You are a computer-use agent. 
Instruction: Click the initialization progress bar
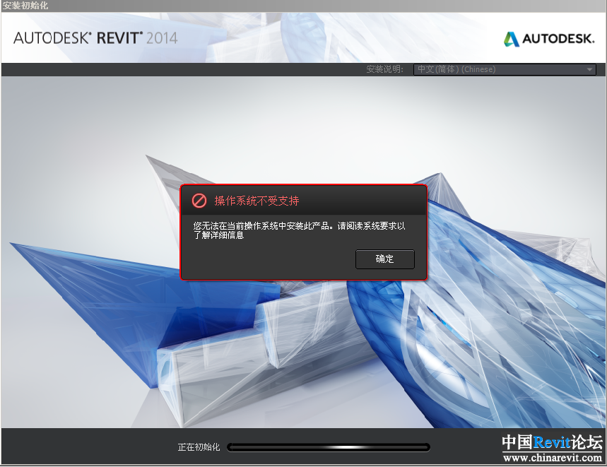(x=329, y=447)
